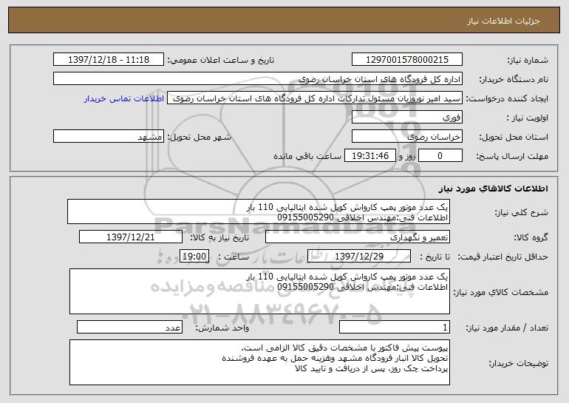This screenshot has width=569, height=403.
Task: Select the request creator name field
Action: [x=315, y=98]
